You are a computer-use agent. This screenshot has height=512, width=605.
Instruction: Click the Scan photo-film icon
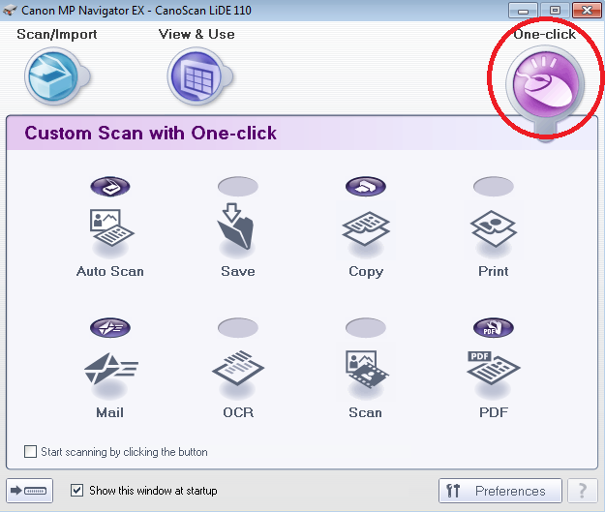coord(367,369)
